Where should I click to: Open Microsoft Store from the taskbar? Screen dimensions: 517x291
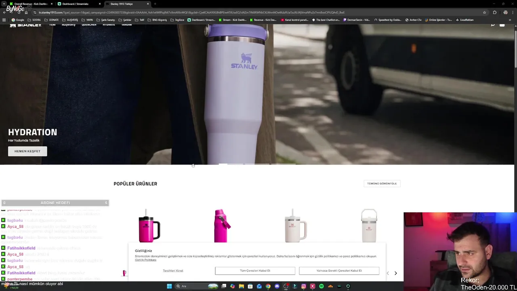point(250,286)
